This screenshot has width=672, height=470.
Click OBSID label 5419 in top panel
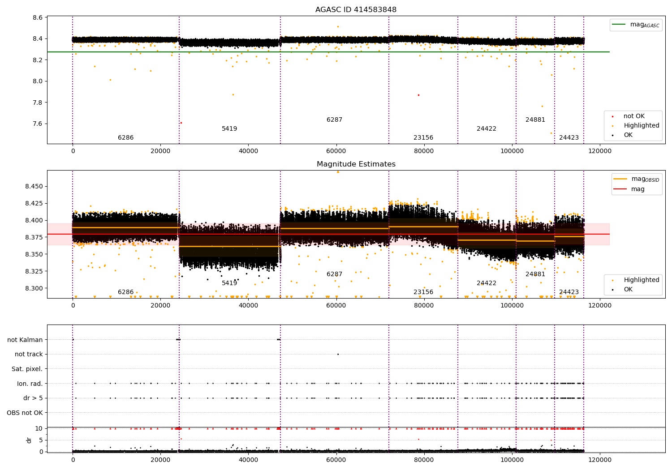point(229,129)
